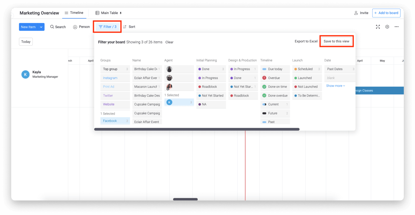Filter Design & Production by Roadblock
415x215 pixels.
(x=243, y=95)
